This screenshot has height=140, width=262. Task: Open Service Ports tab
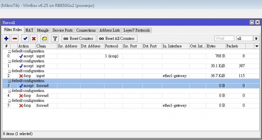click(x=63, y=30)
